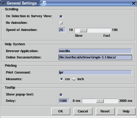Click the Print Command field containing lpr
Image resolution: width=137 pixels, height=118 pixels.
coord(95,72)
